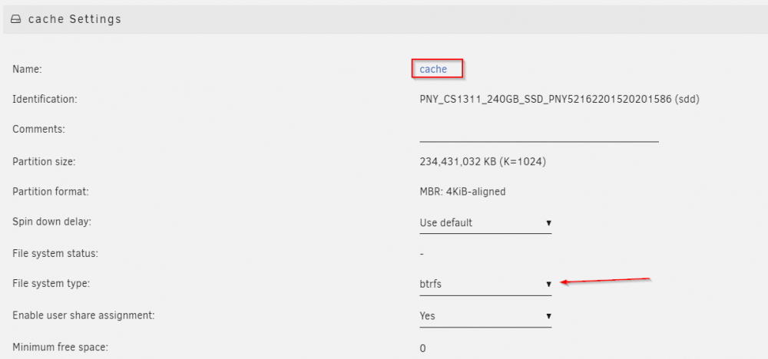
Task: Click the File system status: label
Action: click(55, 254)
